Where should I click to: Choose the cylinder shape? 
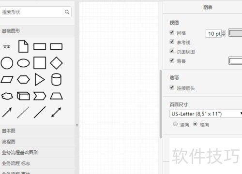tap(56, 79)
